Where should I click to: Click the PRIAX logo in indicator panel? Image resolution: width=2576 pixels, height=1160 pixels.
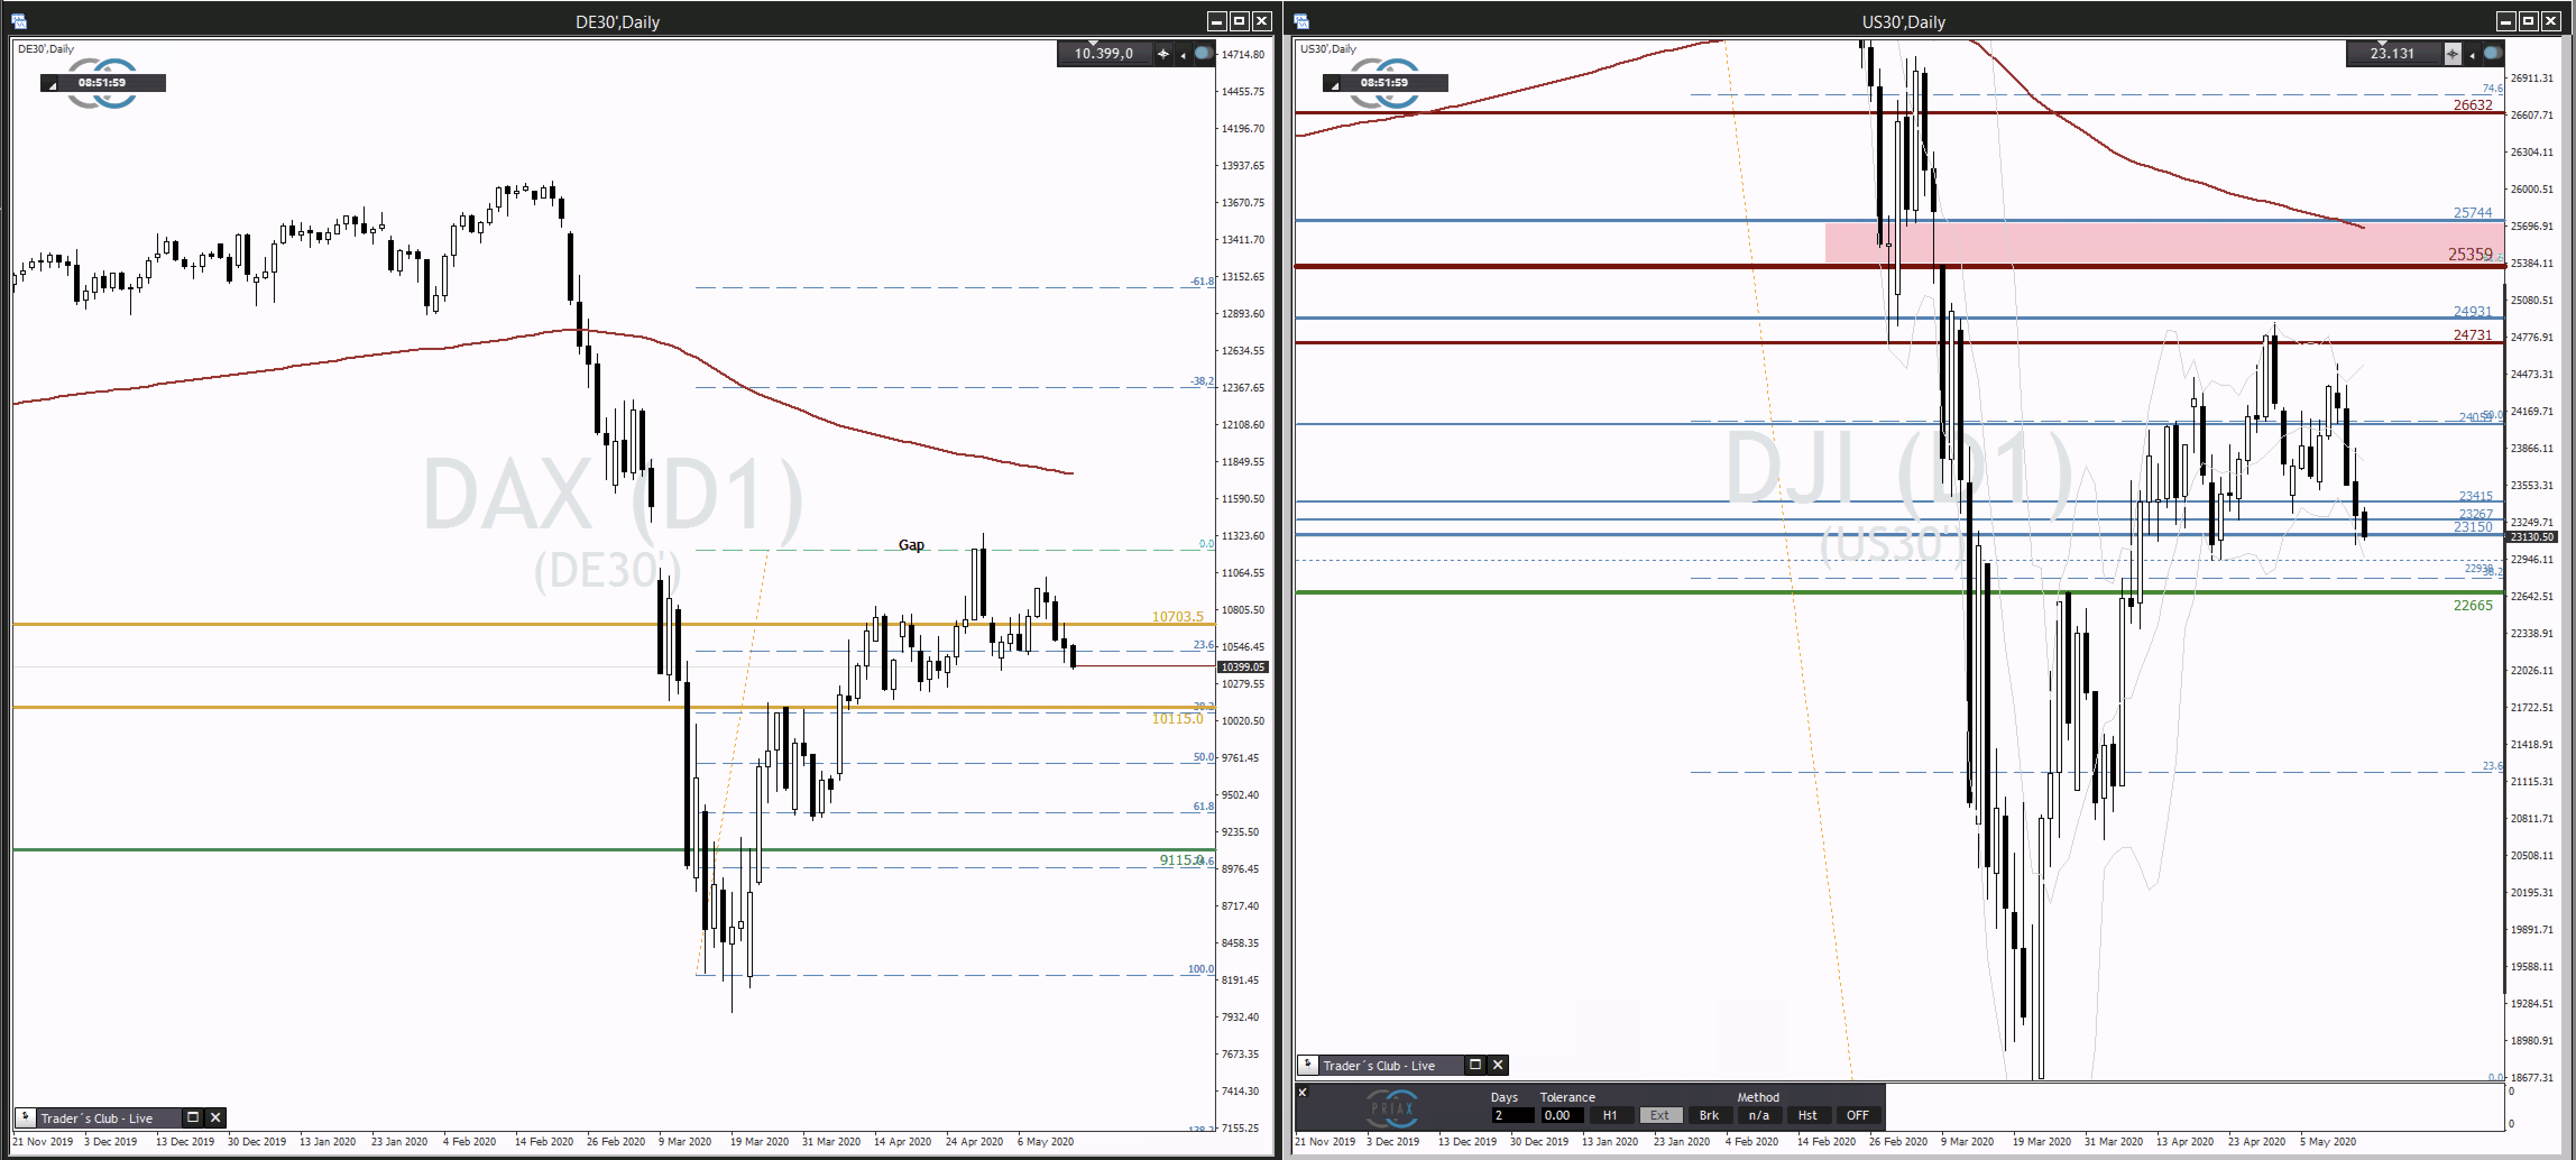pos(1392,1108)
